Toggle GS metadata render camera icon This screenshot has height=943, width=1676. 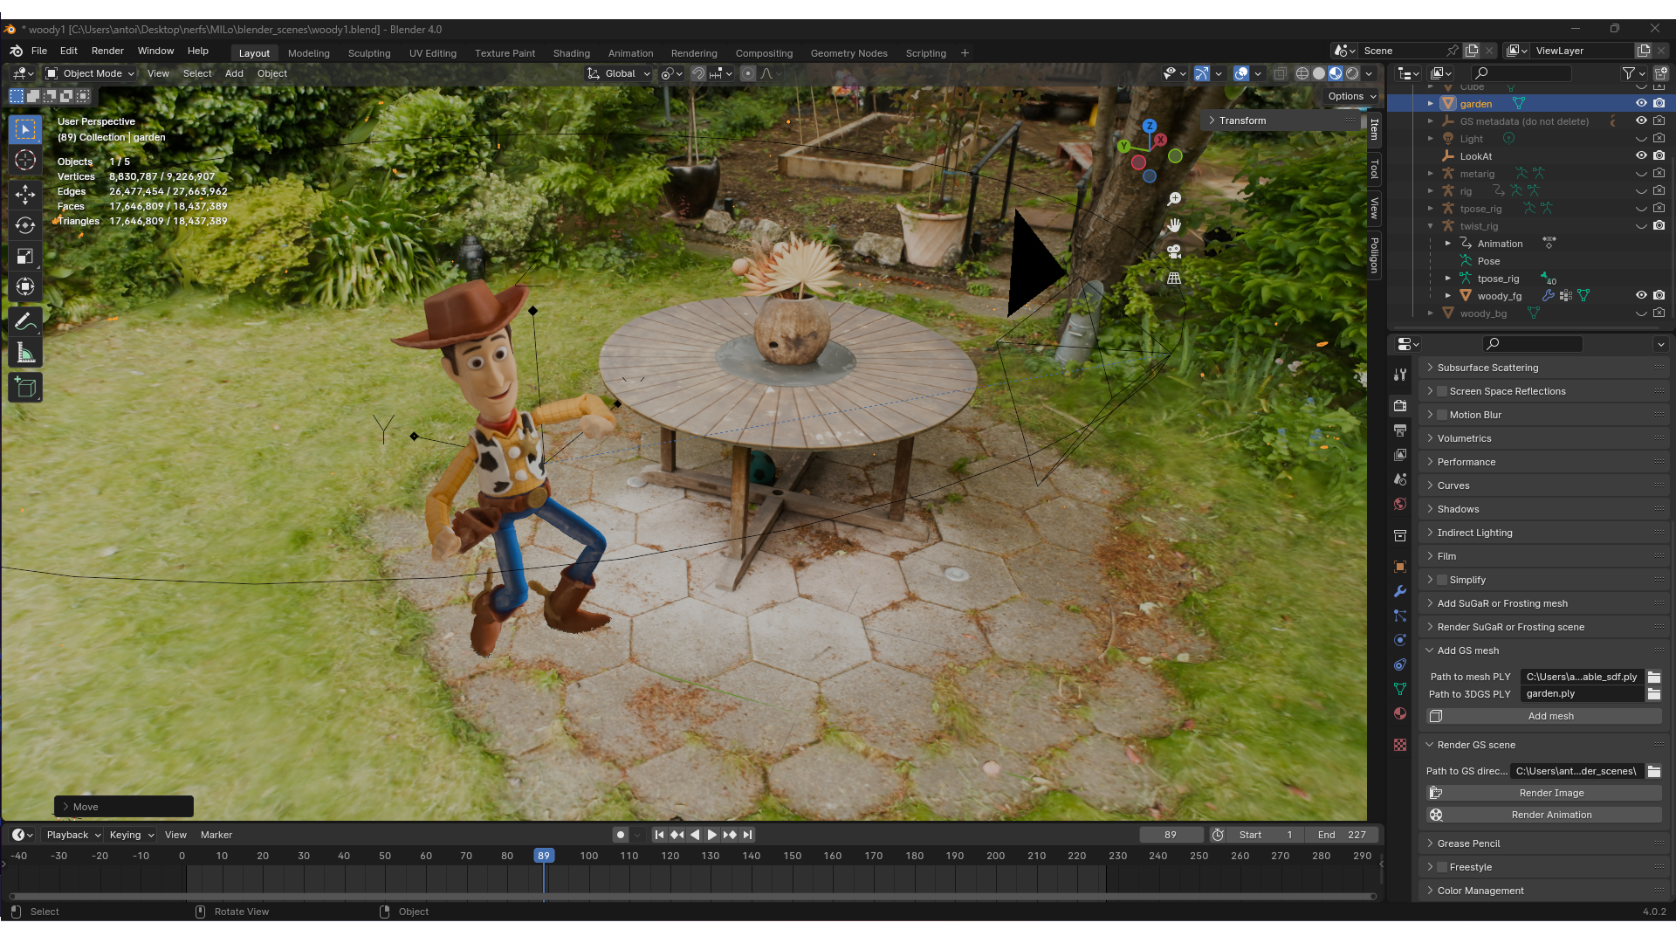tap(1659, 120)
